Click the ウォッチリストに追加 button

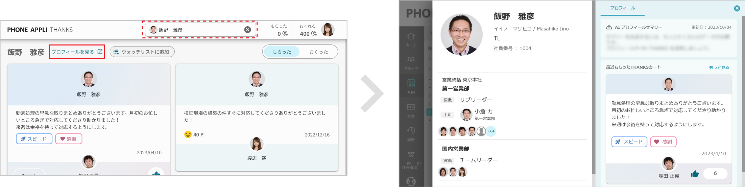(142, 52)
